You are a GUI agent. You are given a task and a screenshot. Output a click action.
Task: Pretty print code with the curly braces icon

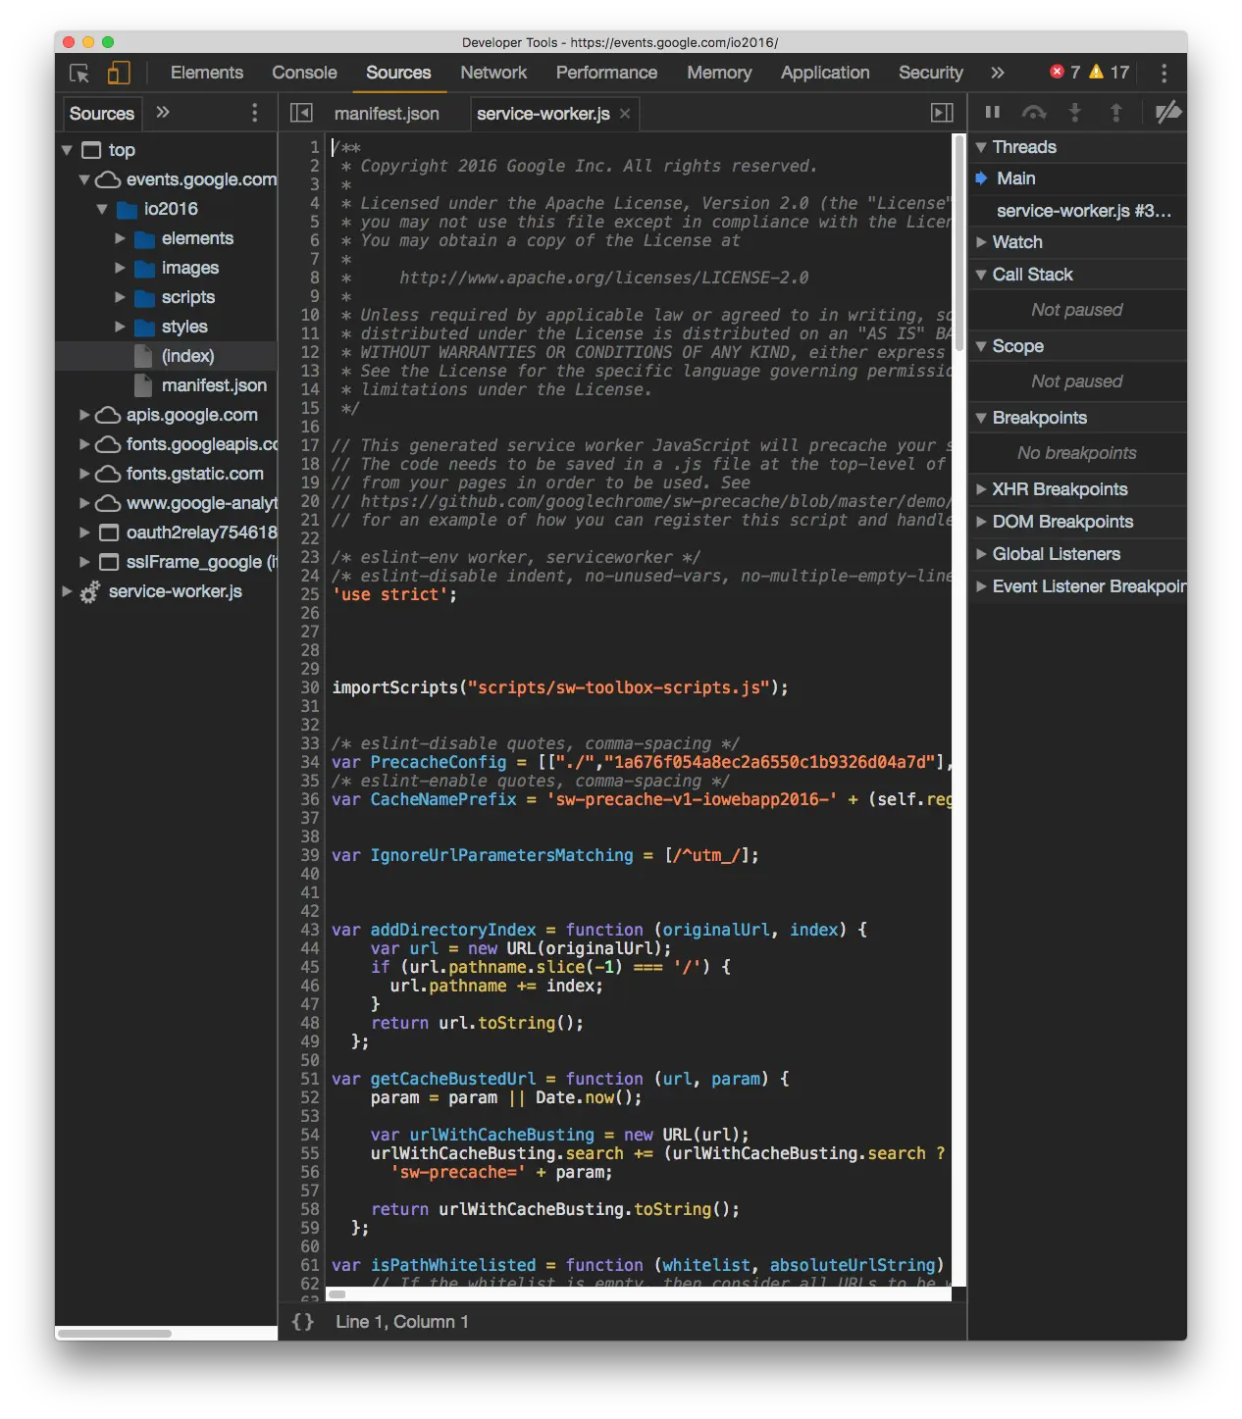pos(303,1322)
